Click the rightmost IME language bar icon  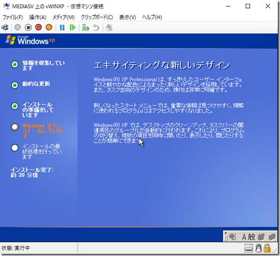(272, 237)
